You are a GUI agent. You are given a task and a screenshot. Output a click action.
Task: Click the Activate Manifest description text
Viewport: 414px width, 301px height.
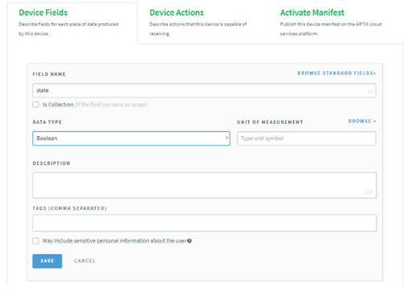pos(331,29)
